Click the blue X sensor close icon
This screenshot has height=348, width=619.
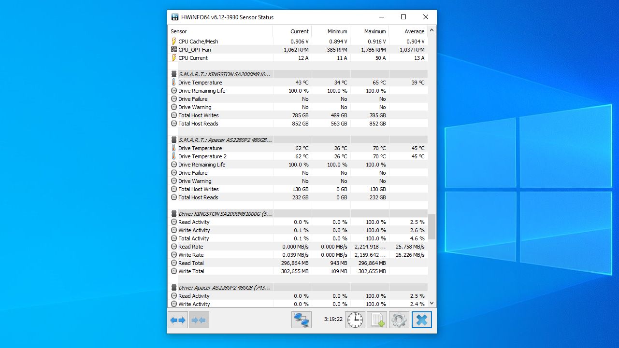(421, 320)
